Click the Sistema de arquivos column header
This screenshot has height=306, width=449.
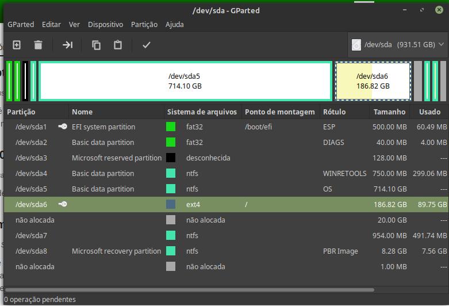click(202, 112)
